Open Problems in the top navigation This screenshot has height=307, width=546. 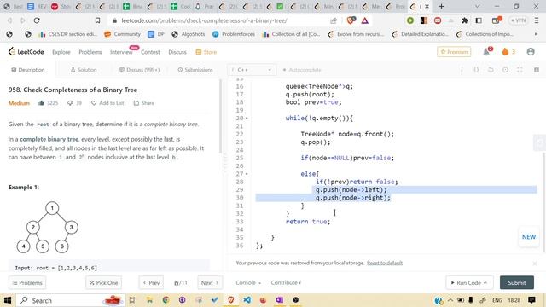(90, 52)
